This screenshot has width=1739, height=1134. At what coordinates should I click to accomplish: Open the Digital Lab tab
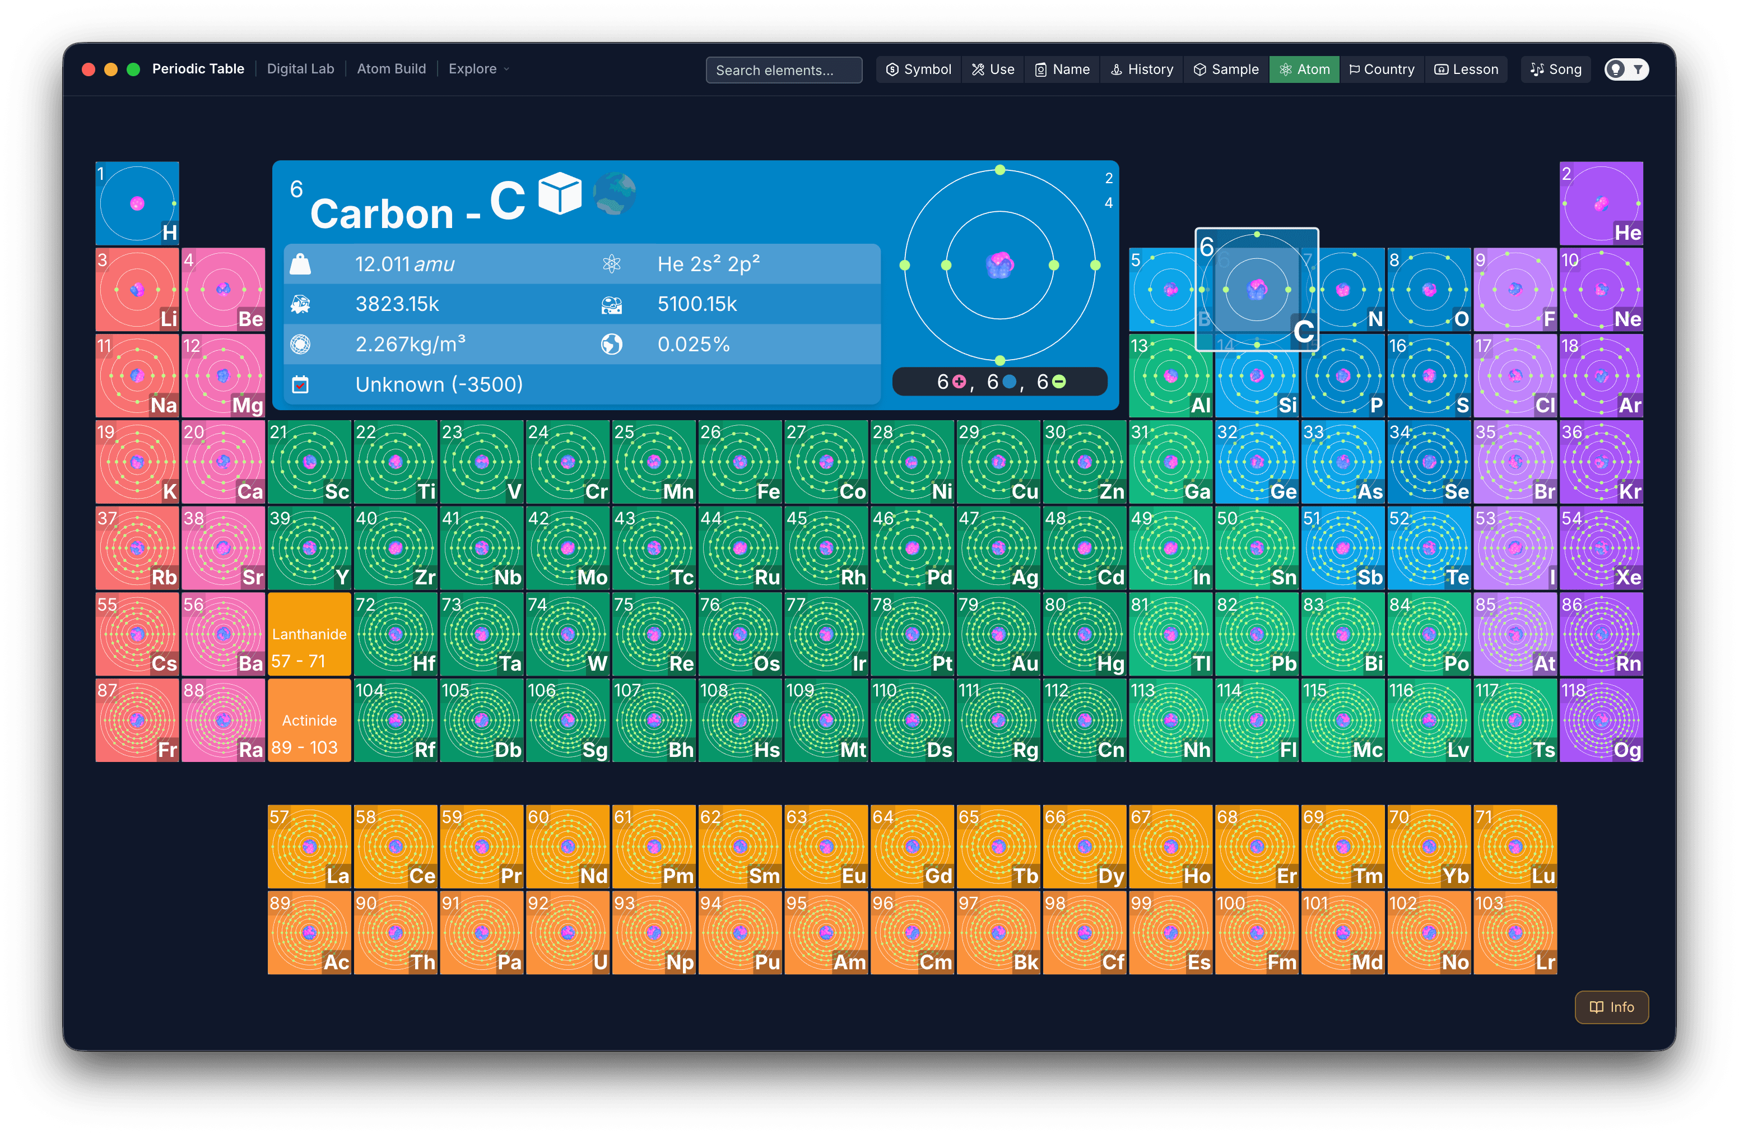300,69
